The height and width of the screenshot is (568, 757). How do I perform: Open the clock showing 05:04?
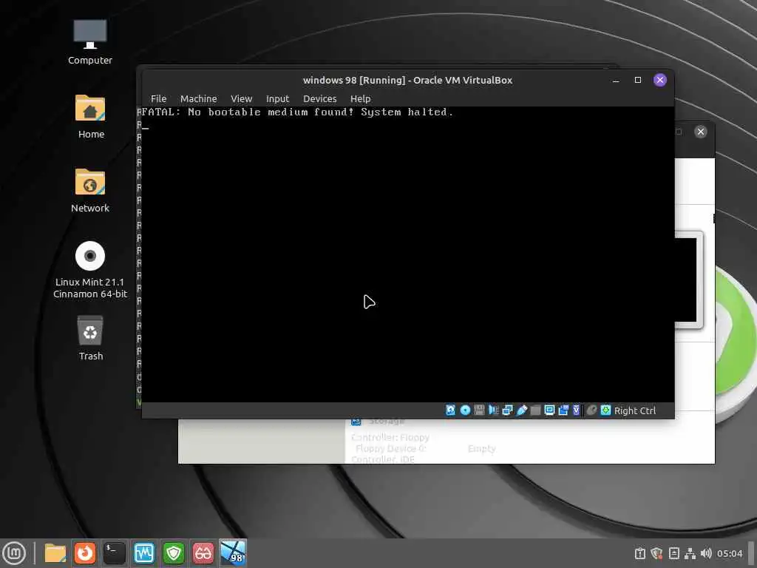tap(730, 553)
